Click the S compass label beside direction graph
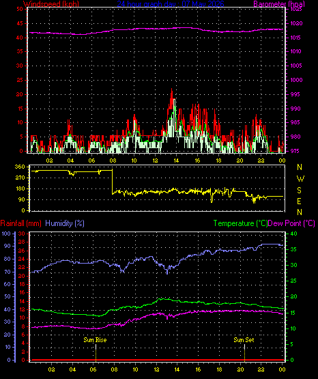This screenshot has width=318, height=379. (300, 191)
